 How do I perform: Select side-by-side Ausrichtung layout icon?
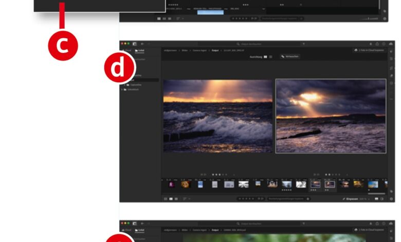point(265,57)
